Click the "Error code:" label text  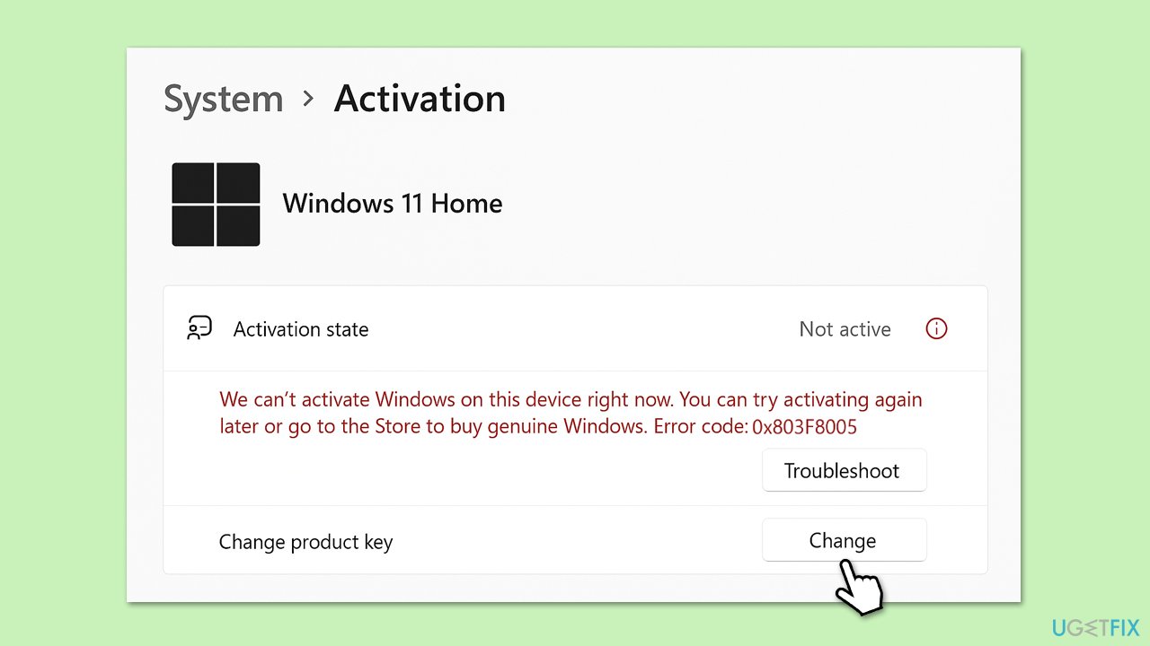pos(700,426)
